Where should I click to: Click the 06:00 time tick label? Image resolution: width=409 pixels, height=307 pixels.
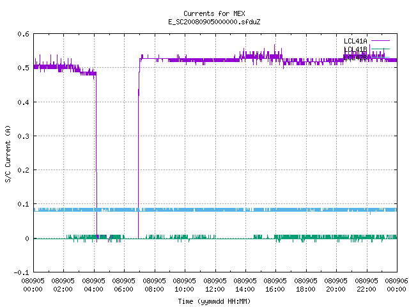click(123, 289)
